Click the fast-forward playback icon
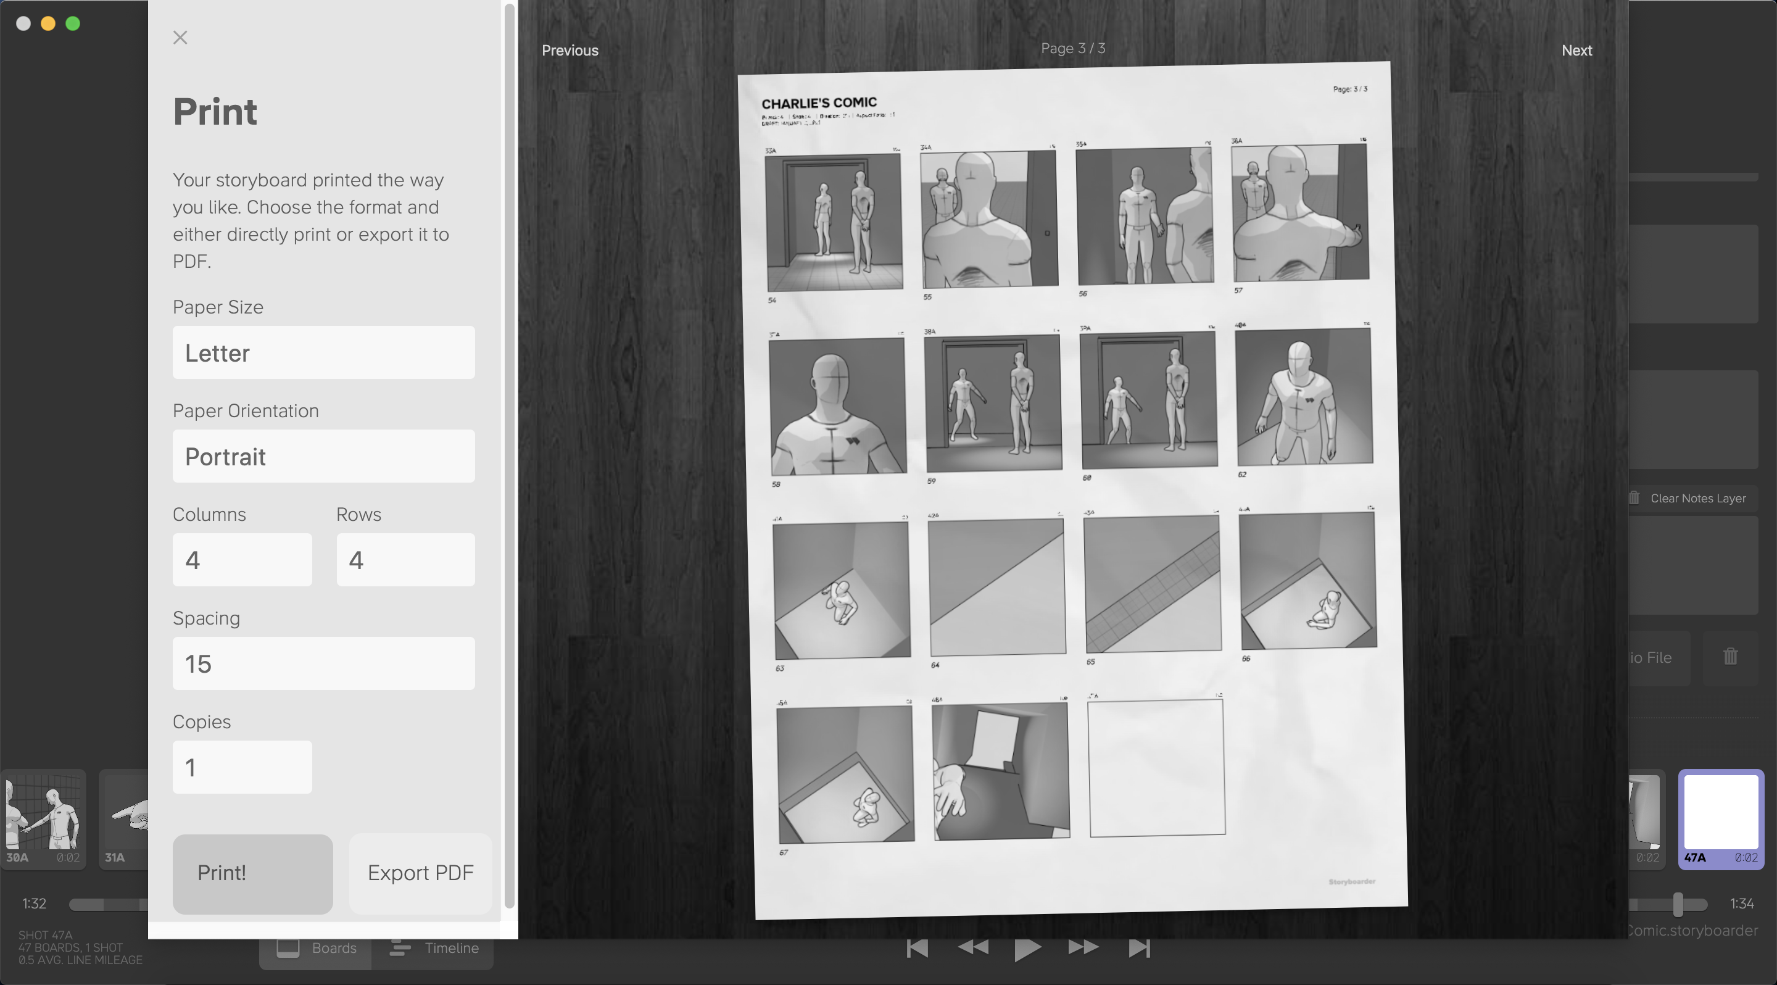Screen dimensions: 1777x985 tap(1083, 948)
